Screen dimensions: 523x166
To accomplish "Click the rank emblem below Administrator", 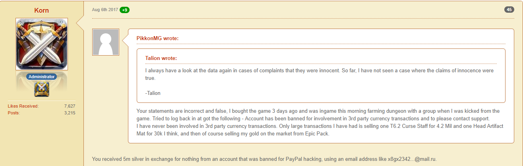I will (42, 89).
